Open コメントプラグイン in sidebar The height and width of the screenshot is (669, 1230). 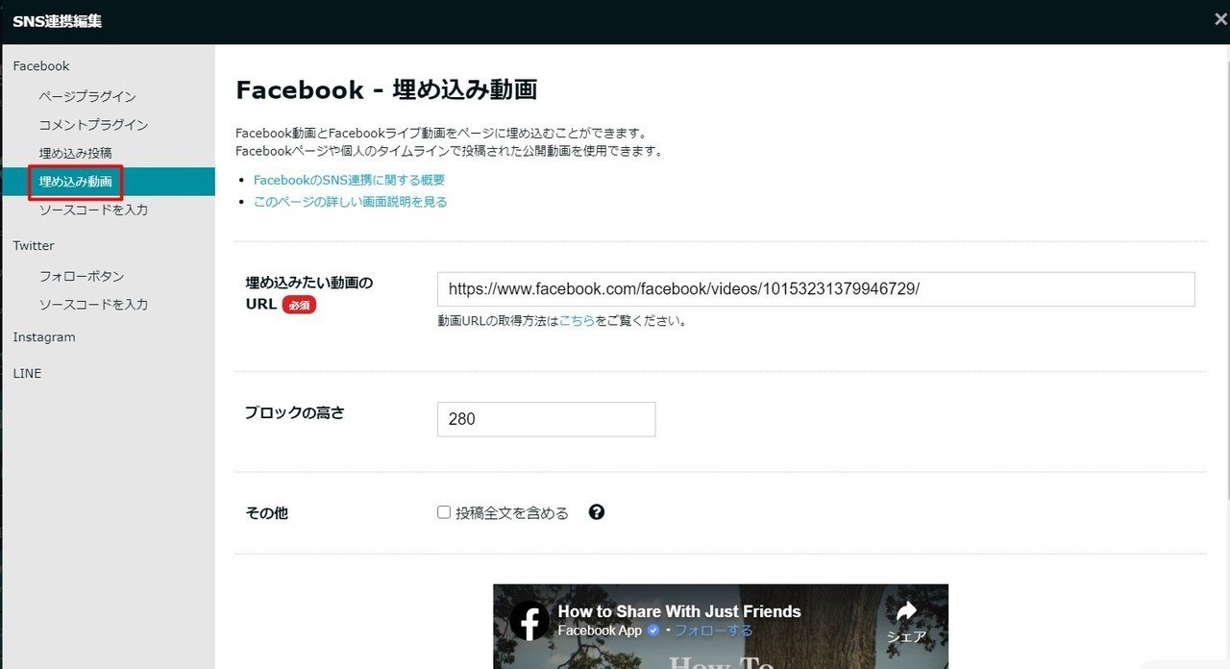(x=93, y=125)
